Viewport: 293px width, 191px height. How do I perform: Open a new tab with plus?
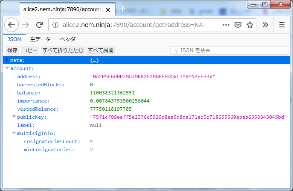[x=122, y=9]
